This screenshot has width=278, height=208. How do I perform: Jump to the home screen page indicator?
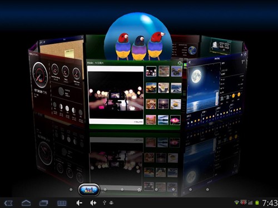(140, 190)
